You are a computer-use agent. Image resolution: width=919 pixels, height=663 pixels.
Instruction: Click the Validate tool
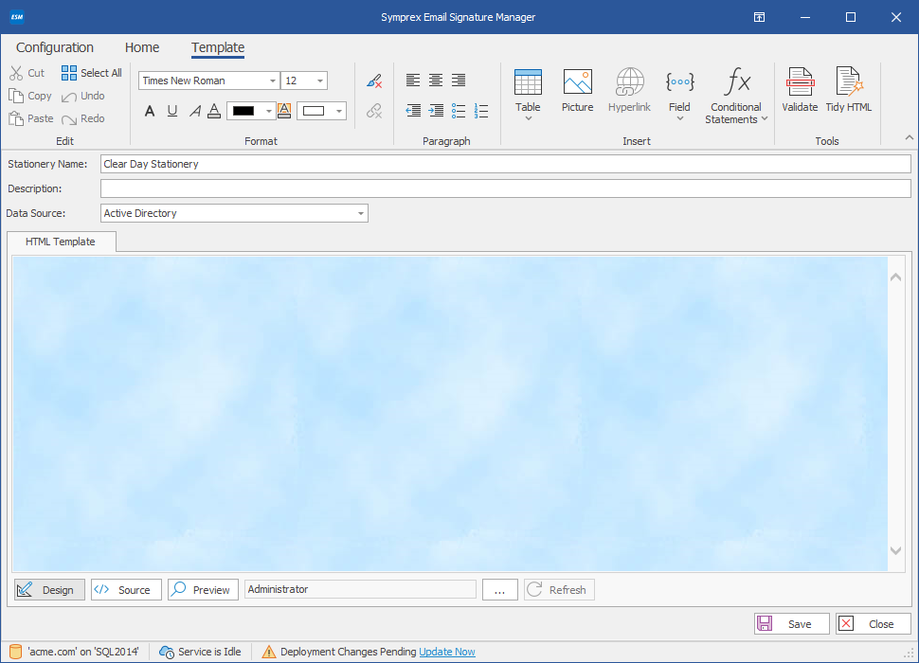coord(800,91)
